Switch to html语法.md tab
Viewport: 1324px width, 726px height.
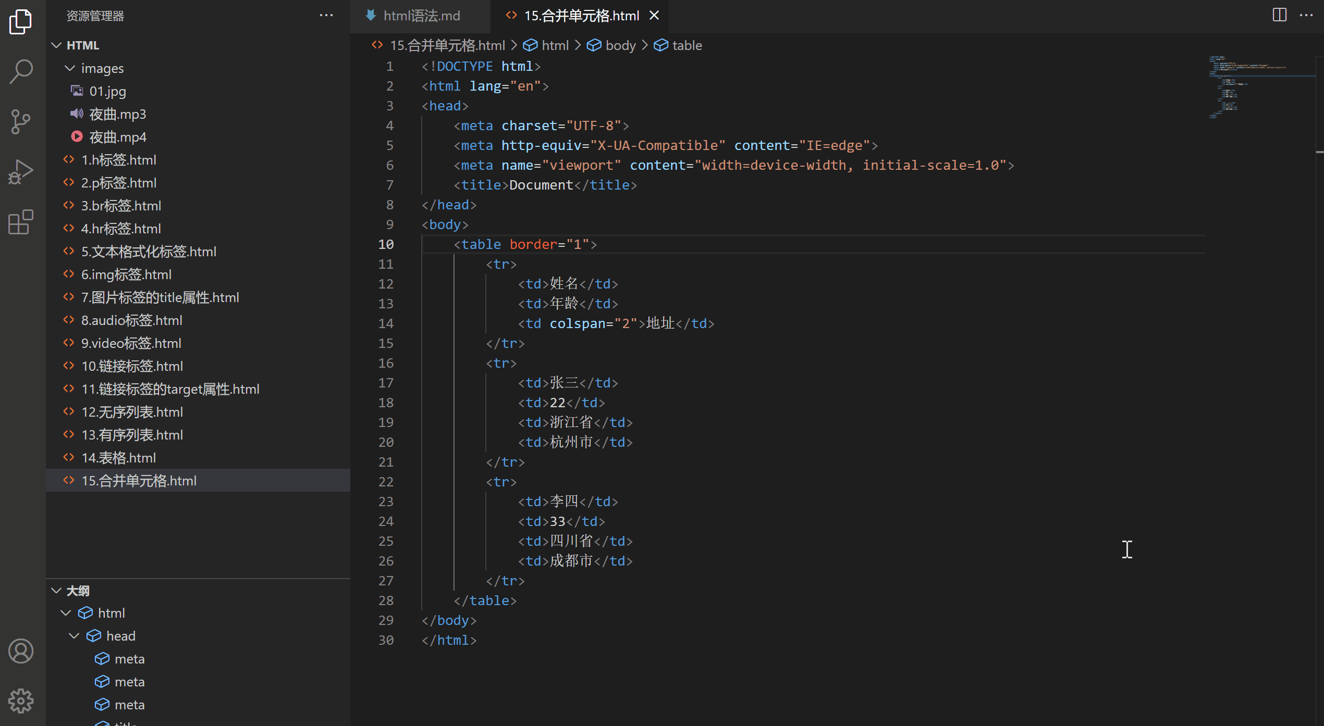pos(420,15)
